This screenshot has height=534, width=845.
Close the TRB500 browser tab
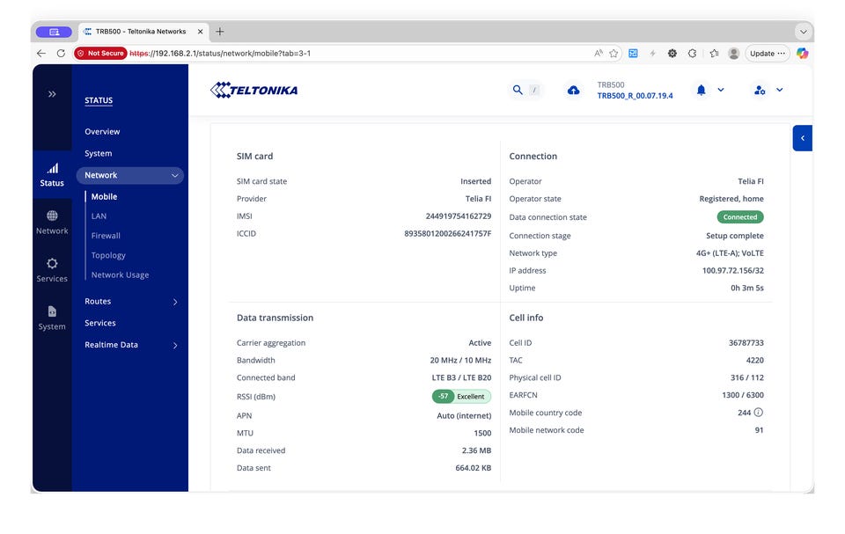point(200,32)
